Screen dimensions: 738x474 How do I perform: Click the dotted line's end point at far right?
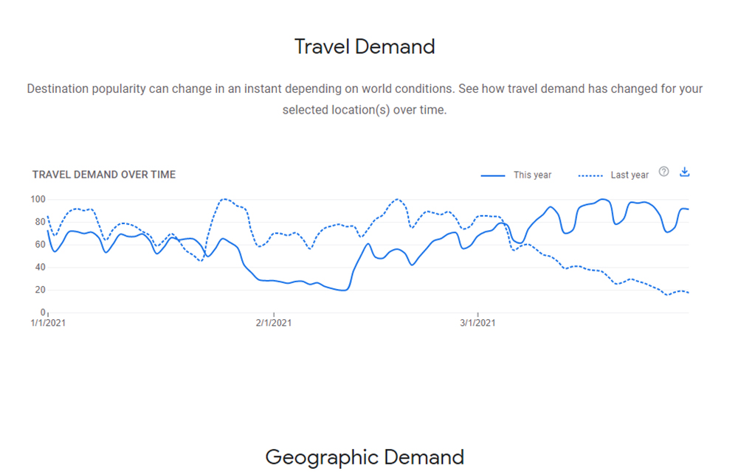click(x=688, y=293)
